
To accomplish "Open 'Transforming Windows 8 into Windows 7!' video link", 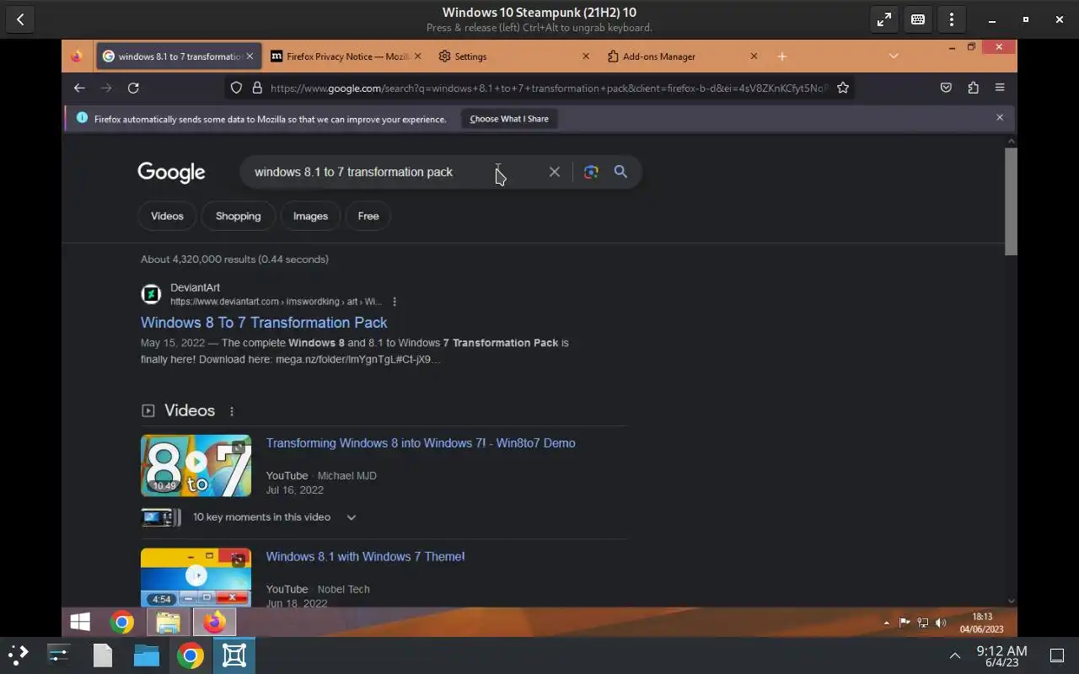I will point(421,443).
